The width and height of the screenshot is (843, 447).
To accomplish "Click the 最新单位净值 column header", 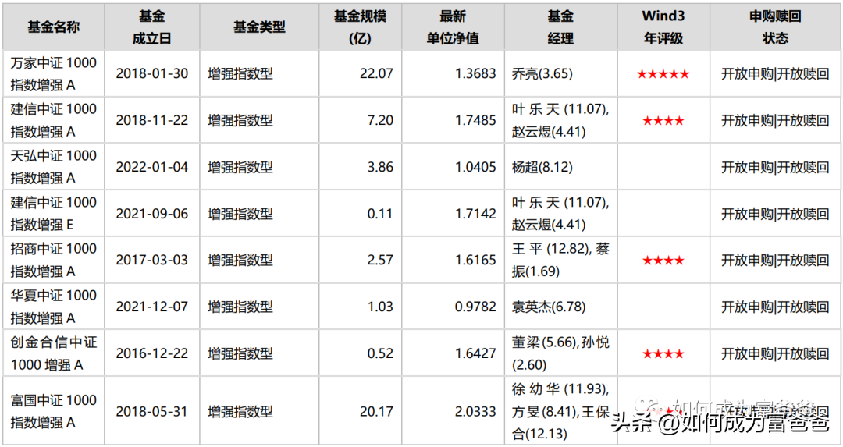I will [x=453, y=27].
